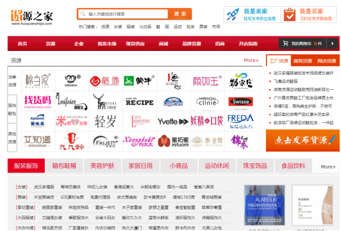The image size is (341, 231).
Task: Select the 服装服饰 category tab
Action: (x=26, y=166)
